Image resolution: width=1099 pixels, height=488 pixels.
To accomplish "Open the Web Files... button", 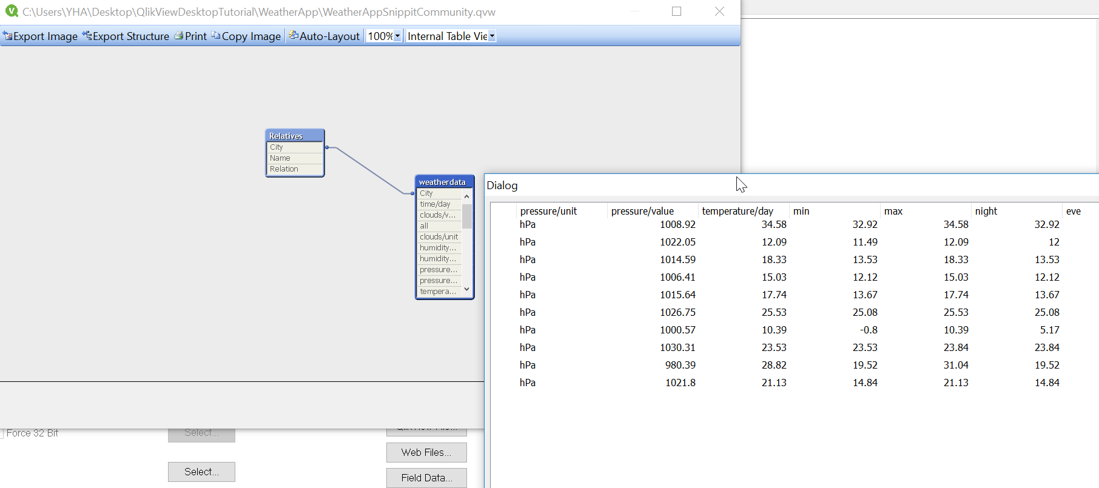I will click(x=426, y=452).
